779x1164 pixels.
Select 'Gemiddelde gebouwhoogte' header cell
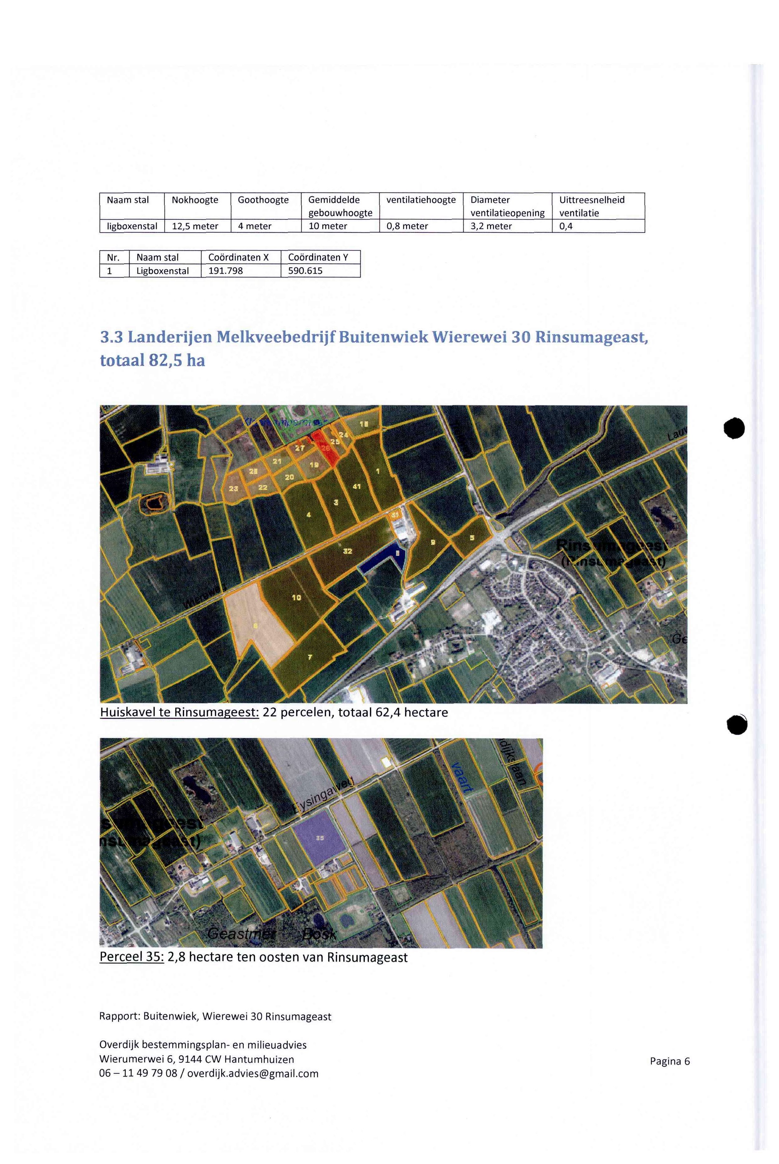click(340, 206)
